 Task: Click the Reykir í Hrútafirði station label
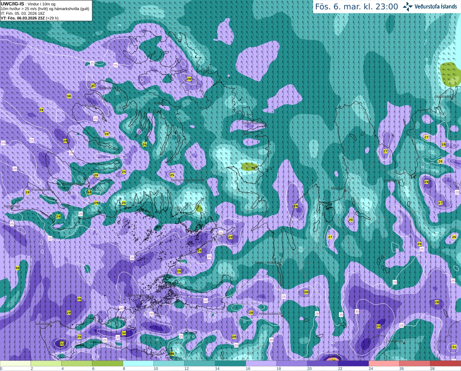pyautogui.click(x=267, y=263)
